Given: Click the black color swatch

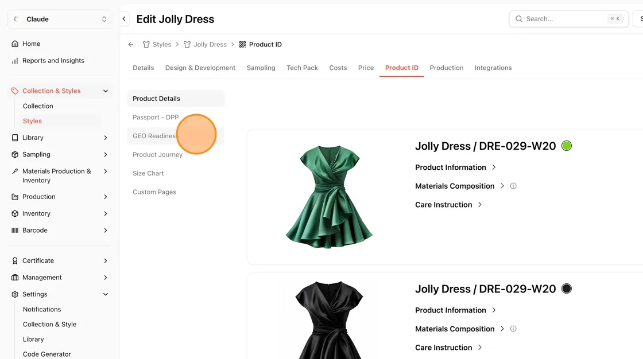Looking at the screenshot, I should (x=566, y=288).
